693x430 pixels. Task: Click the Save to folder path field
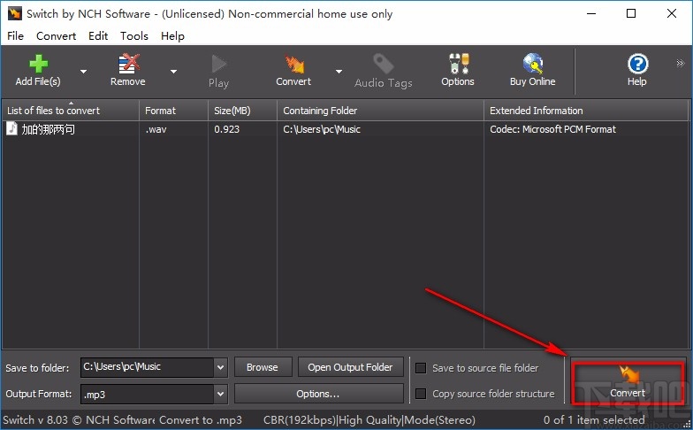[x=147, y=367]
